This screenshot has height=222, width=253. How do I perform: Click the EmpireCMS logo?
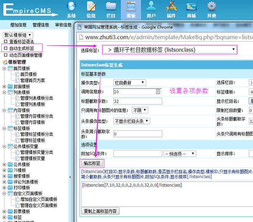point(30,10)
